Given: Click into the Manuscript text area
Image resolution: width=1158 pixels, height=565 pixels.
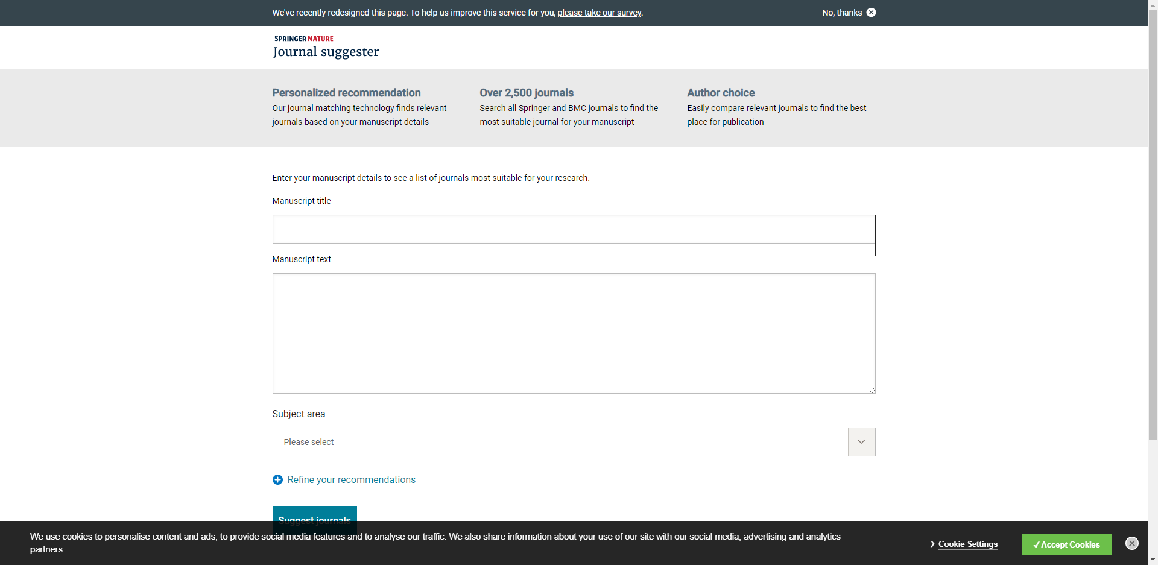Looking at the screenshot, I should click(574, 333).
